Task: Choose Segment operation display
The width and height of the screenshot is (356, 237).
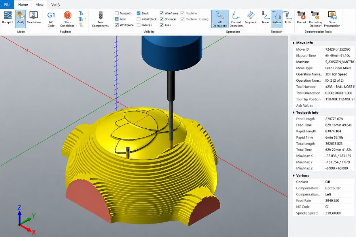Action: click(250, 18)
